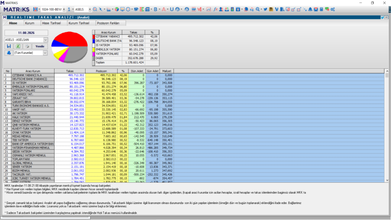The height and width of the screenshot is (220, 391).
Task: Select the MIDAS MENKUL row
Action: 194,136
